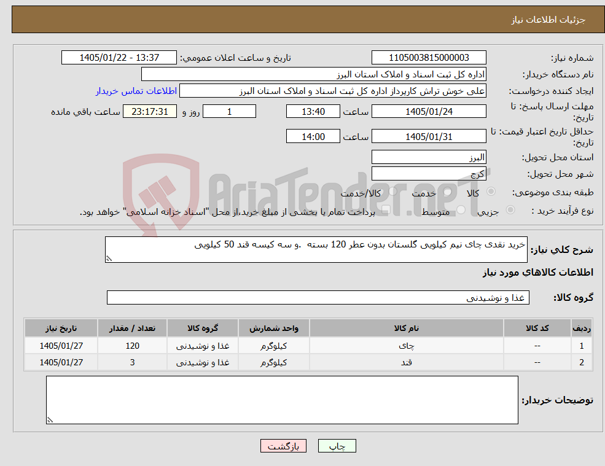Click the announcement date field 1405/01/22 - 13:37

[119, 58]
